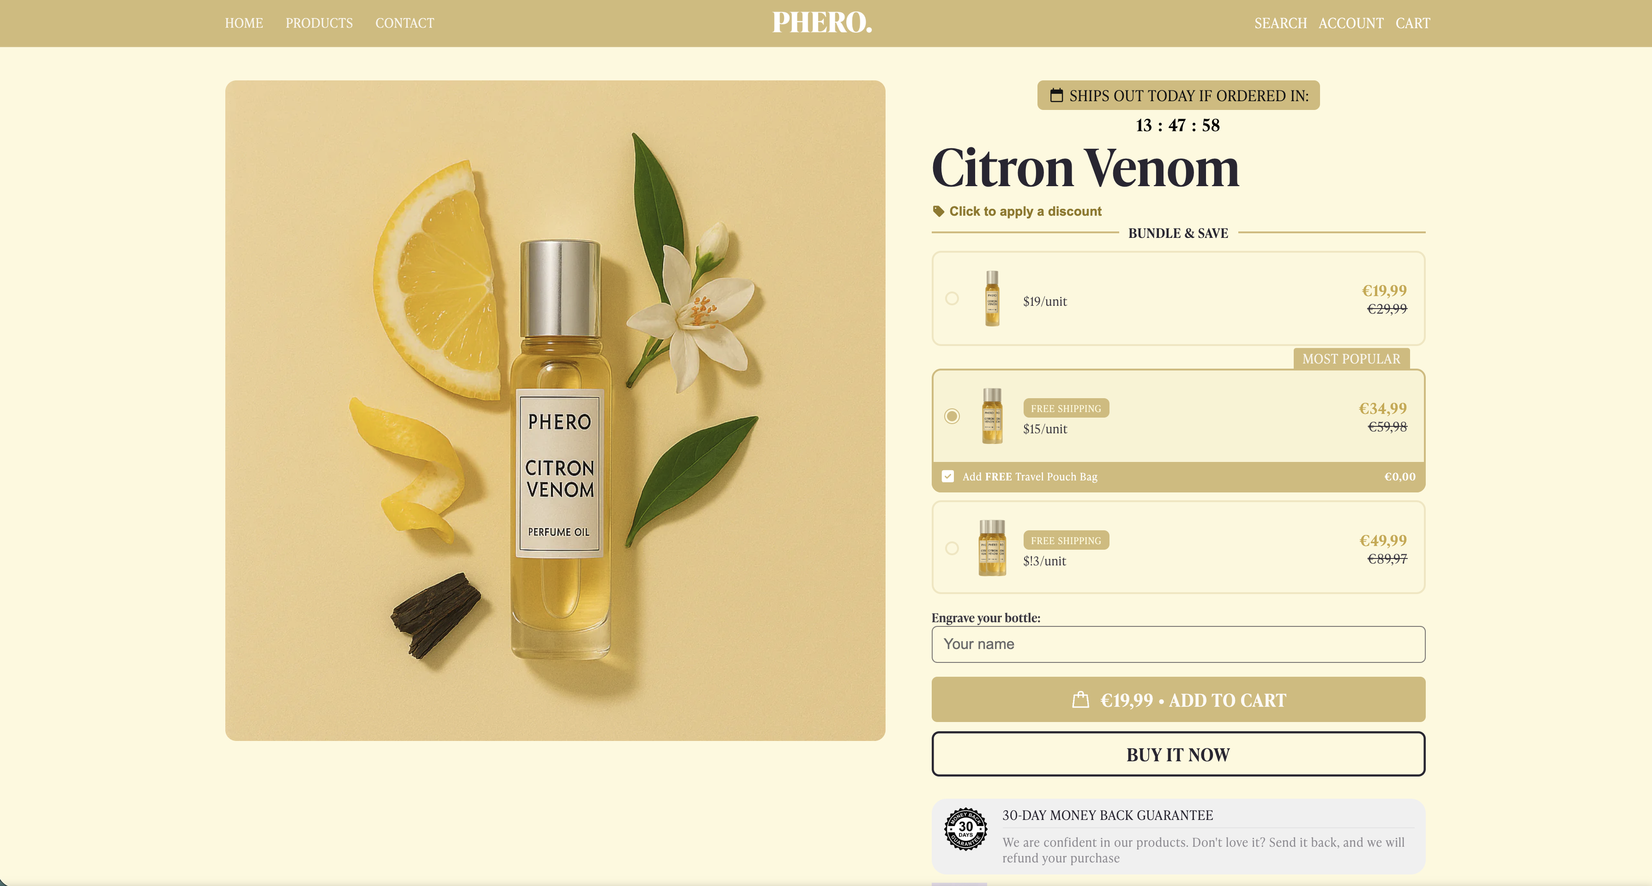
Task: Click the discount tag icon
Action: coord(938,211)
